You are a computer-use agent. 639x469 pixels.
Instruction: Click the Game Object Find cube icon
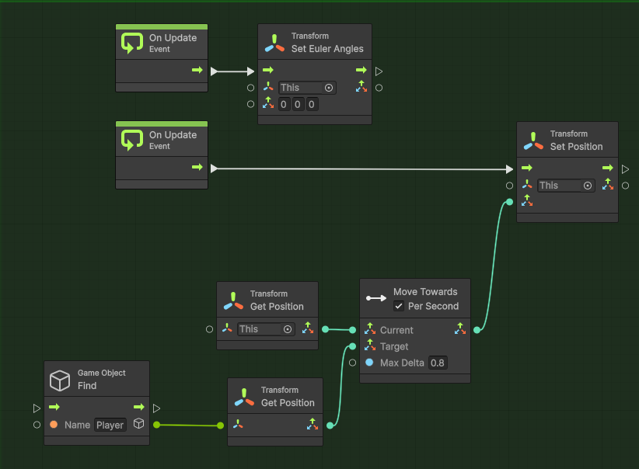pos(60,380)
